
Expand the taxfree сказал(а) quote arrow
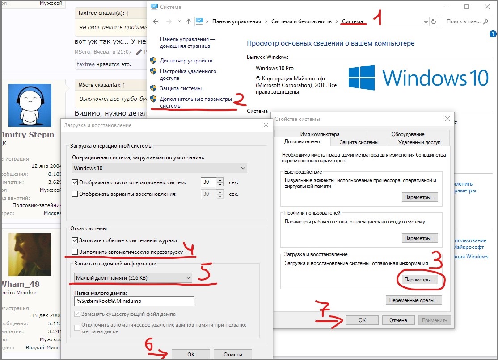coord(127,13)
